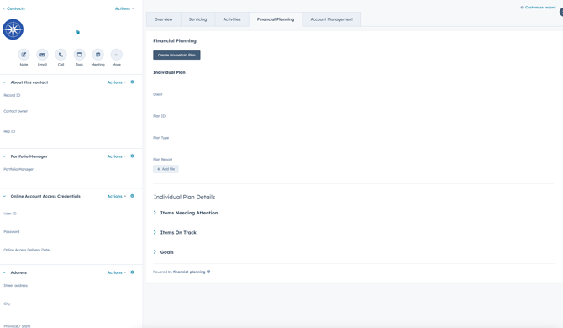Click the Add file button
563x328 pixels.
coord(166,169)
